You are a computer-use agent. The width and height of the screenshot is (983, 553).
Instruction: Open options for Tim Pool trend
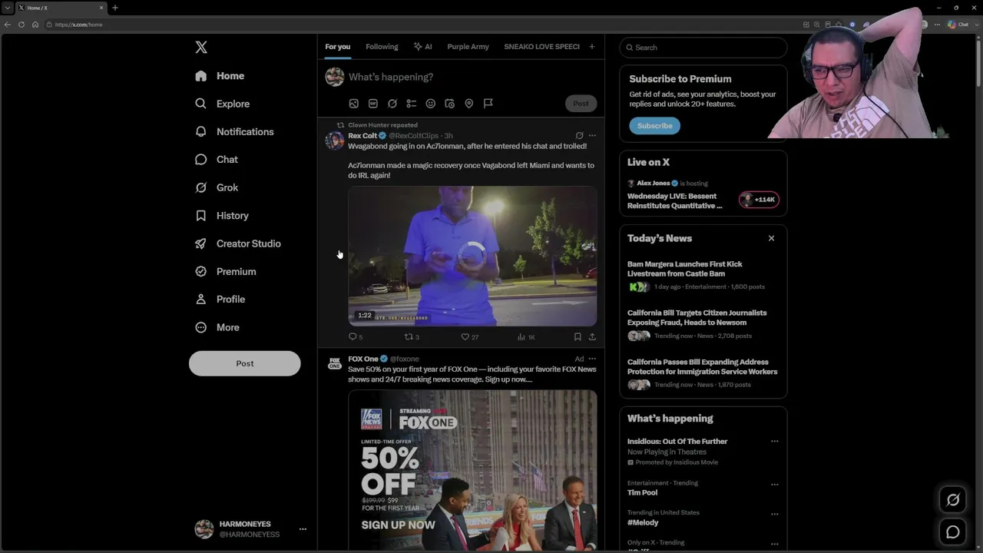(x=774, y=485)
